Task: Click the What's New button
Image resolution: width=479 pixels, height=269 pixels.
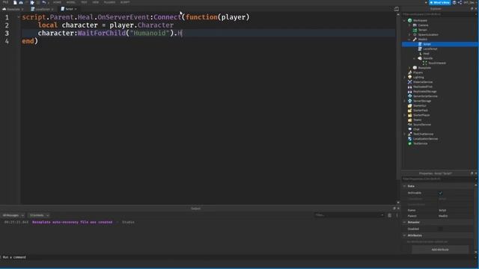Action: pos(440,2)
